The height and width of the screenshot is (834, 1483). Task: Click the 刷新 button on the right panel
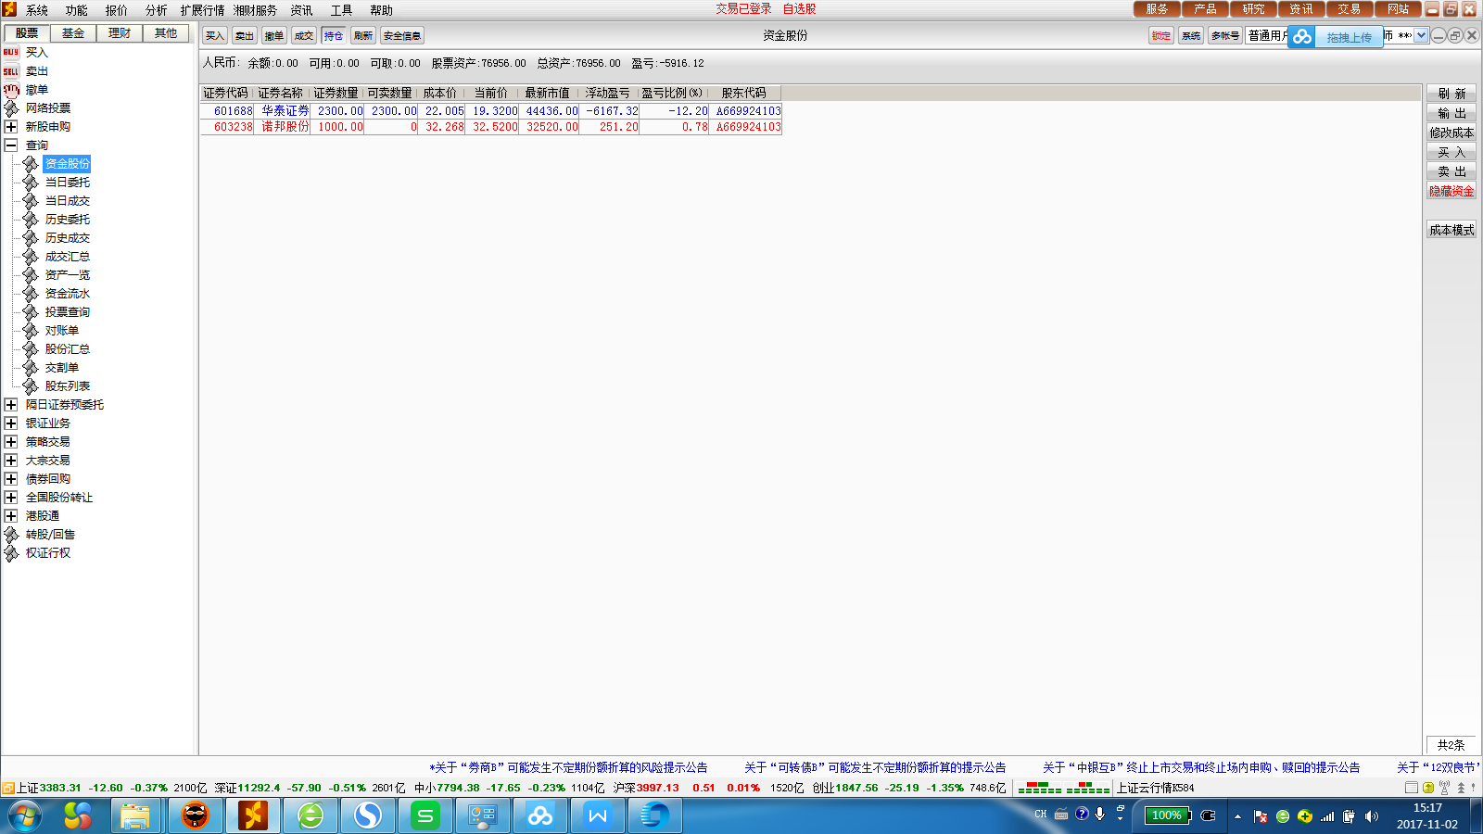click(x=1451, y=94)
